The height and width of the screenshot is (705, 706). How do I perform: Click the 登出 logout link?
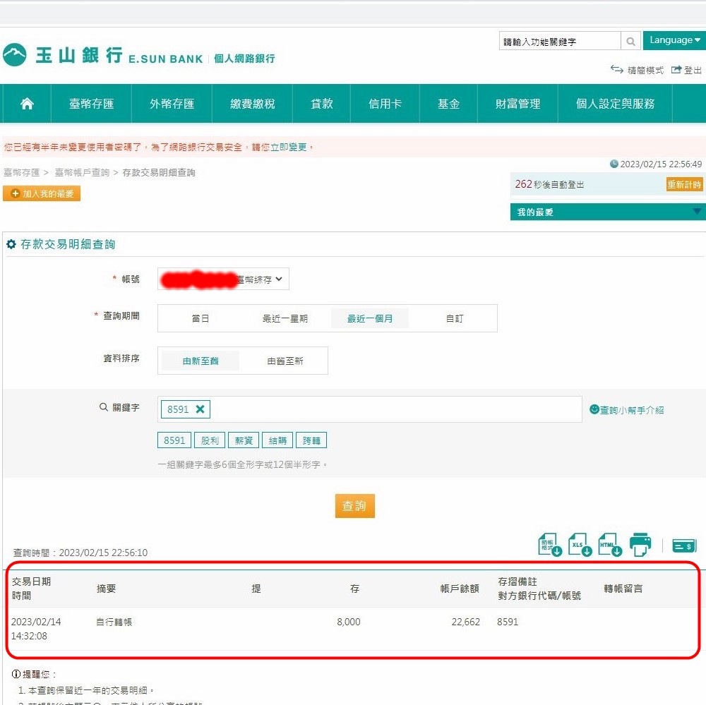687,71
